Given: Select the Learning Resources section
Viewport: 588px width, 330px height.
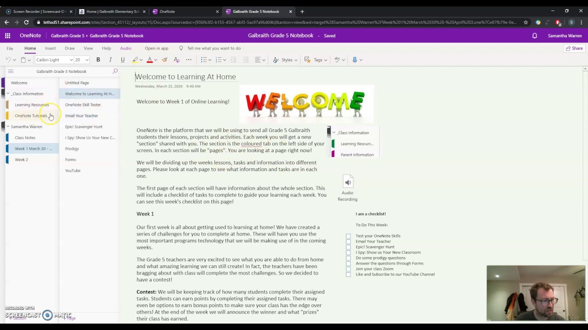Looking at the screenshot, I should 32,104.
